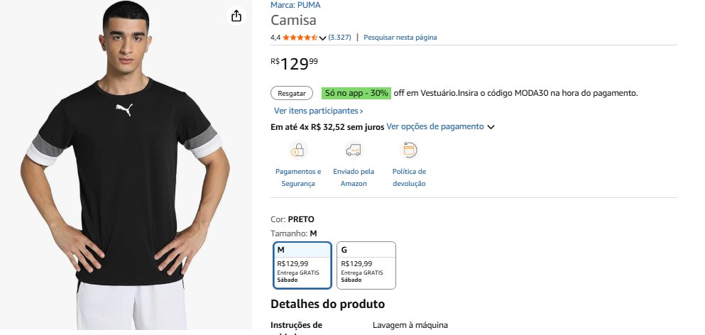The height and width of the screenshot is (335, 705).
Task: Click the share icon on product image
Action: tap(236, 16)
